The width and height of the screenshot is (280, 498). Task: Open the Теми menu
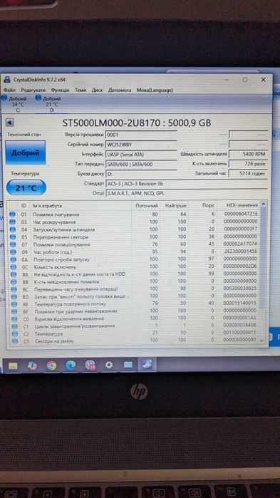(x=81, y=90)
